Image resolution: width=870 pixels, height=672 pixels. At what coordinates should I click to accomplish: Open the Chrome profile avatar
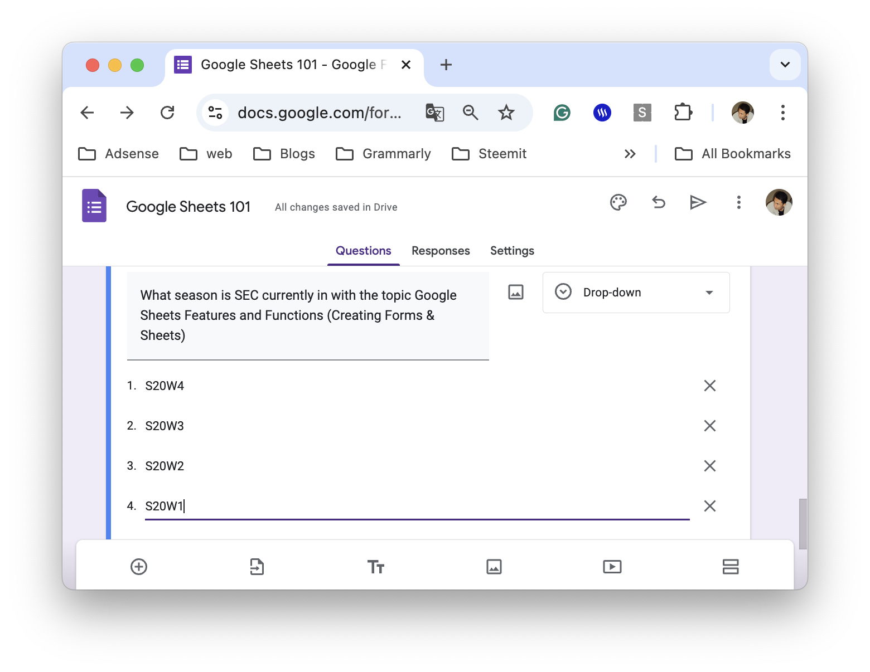coord(743,113)
